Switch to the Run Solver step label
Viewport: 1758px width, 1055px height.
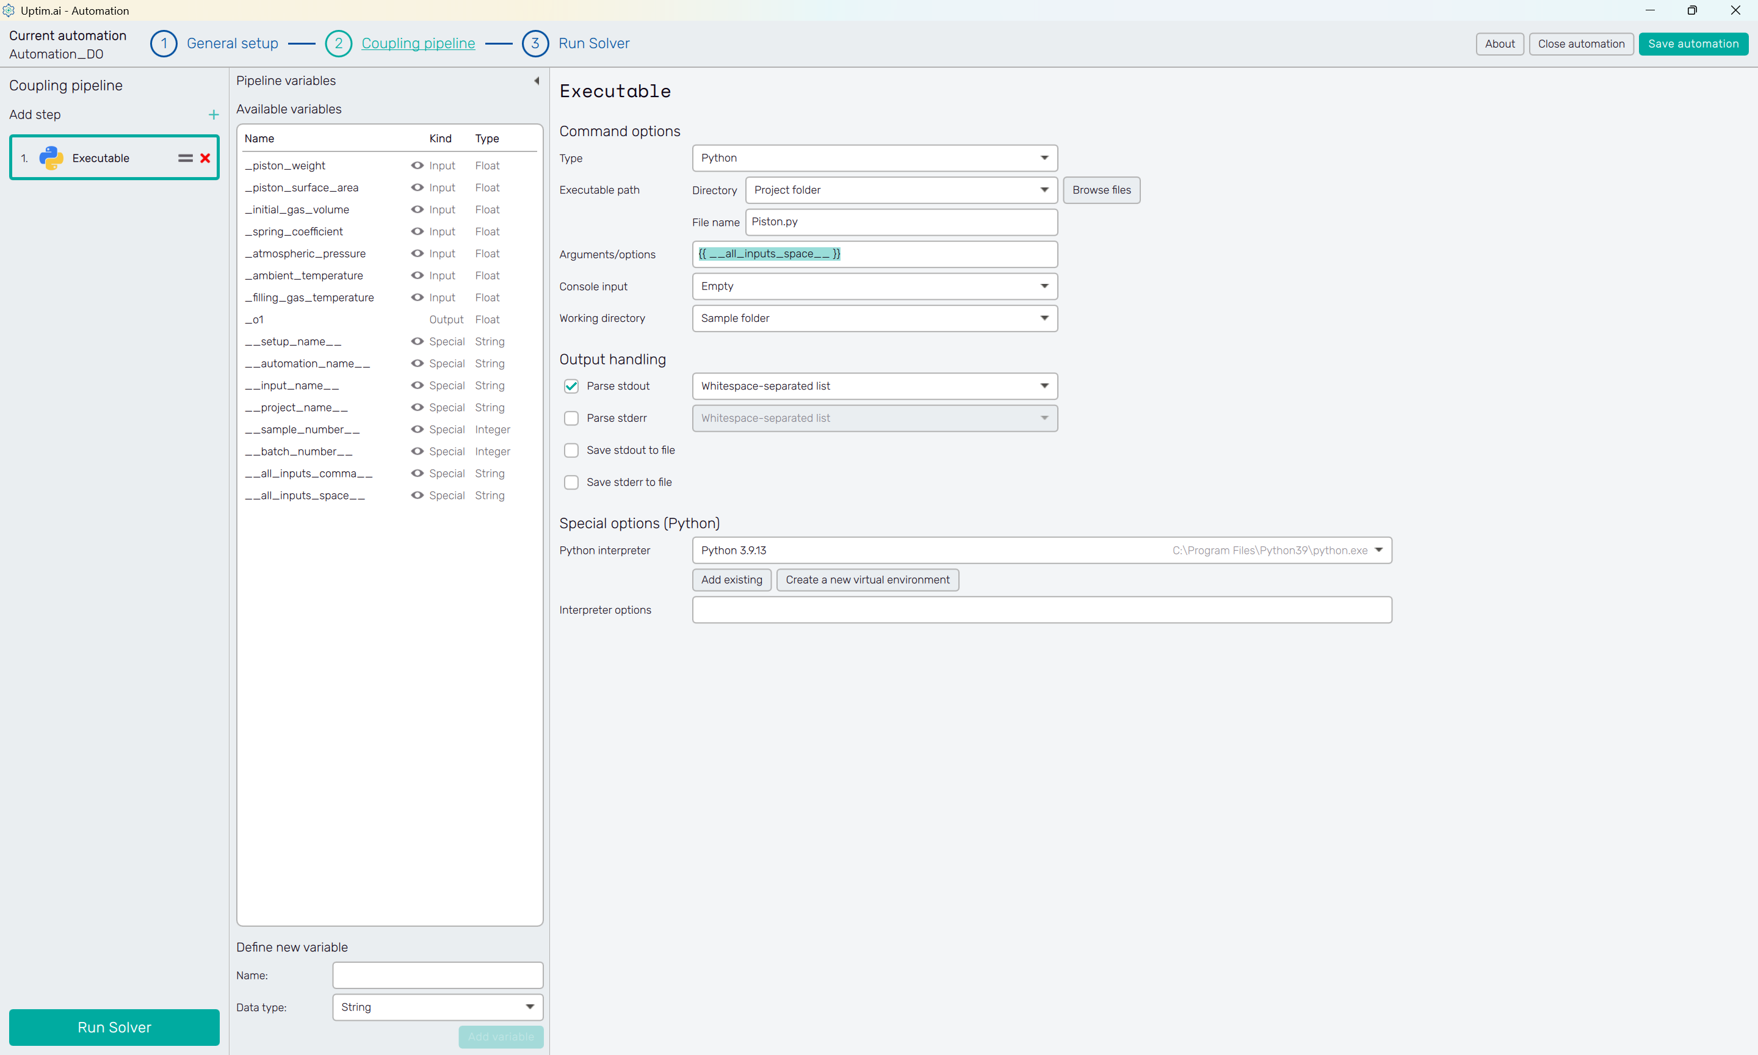[593, 43]
